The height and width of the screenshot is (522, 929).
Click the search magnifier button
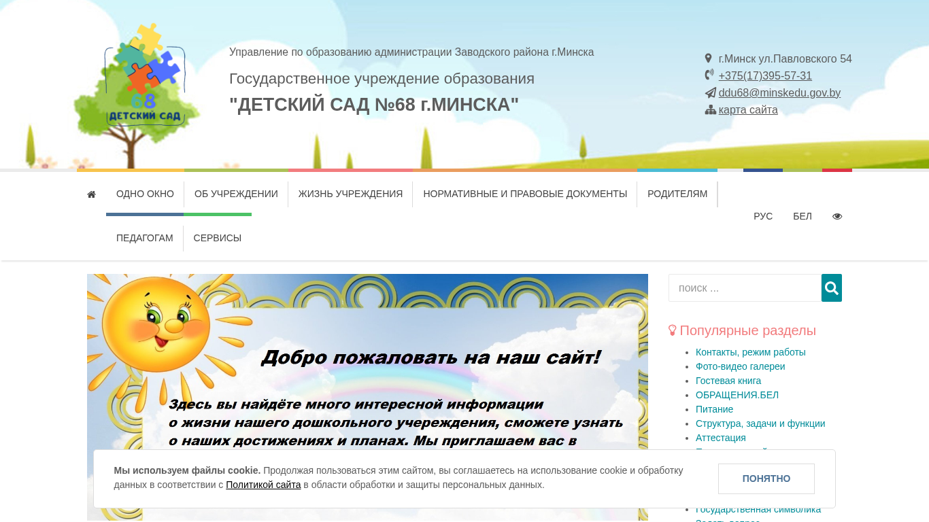click(832, 288)
